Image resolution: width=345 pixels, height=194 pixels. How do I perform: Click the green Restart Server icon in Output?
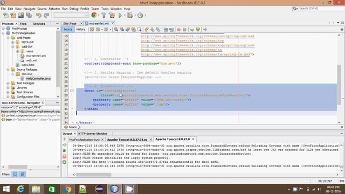(x=65, y=162)
